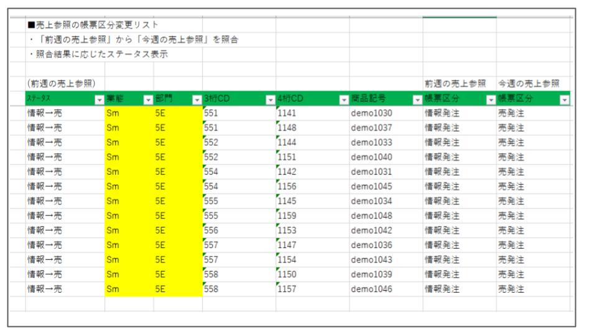Expand the 部門 filter arrow

tap(197, 99)
